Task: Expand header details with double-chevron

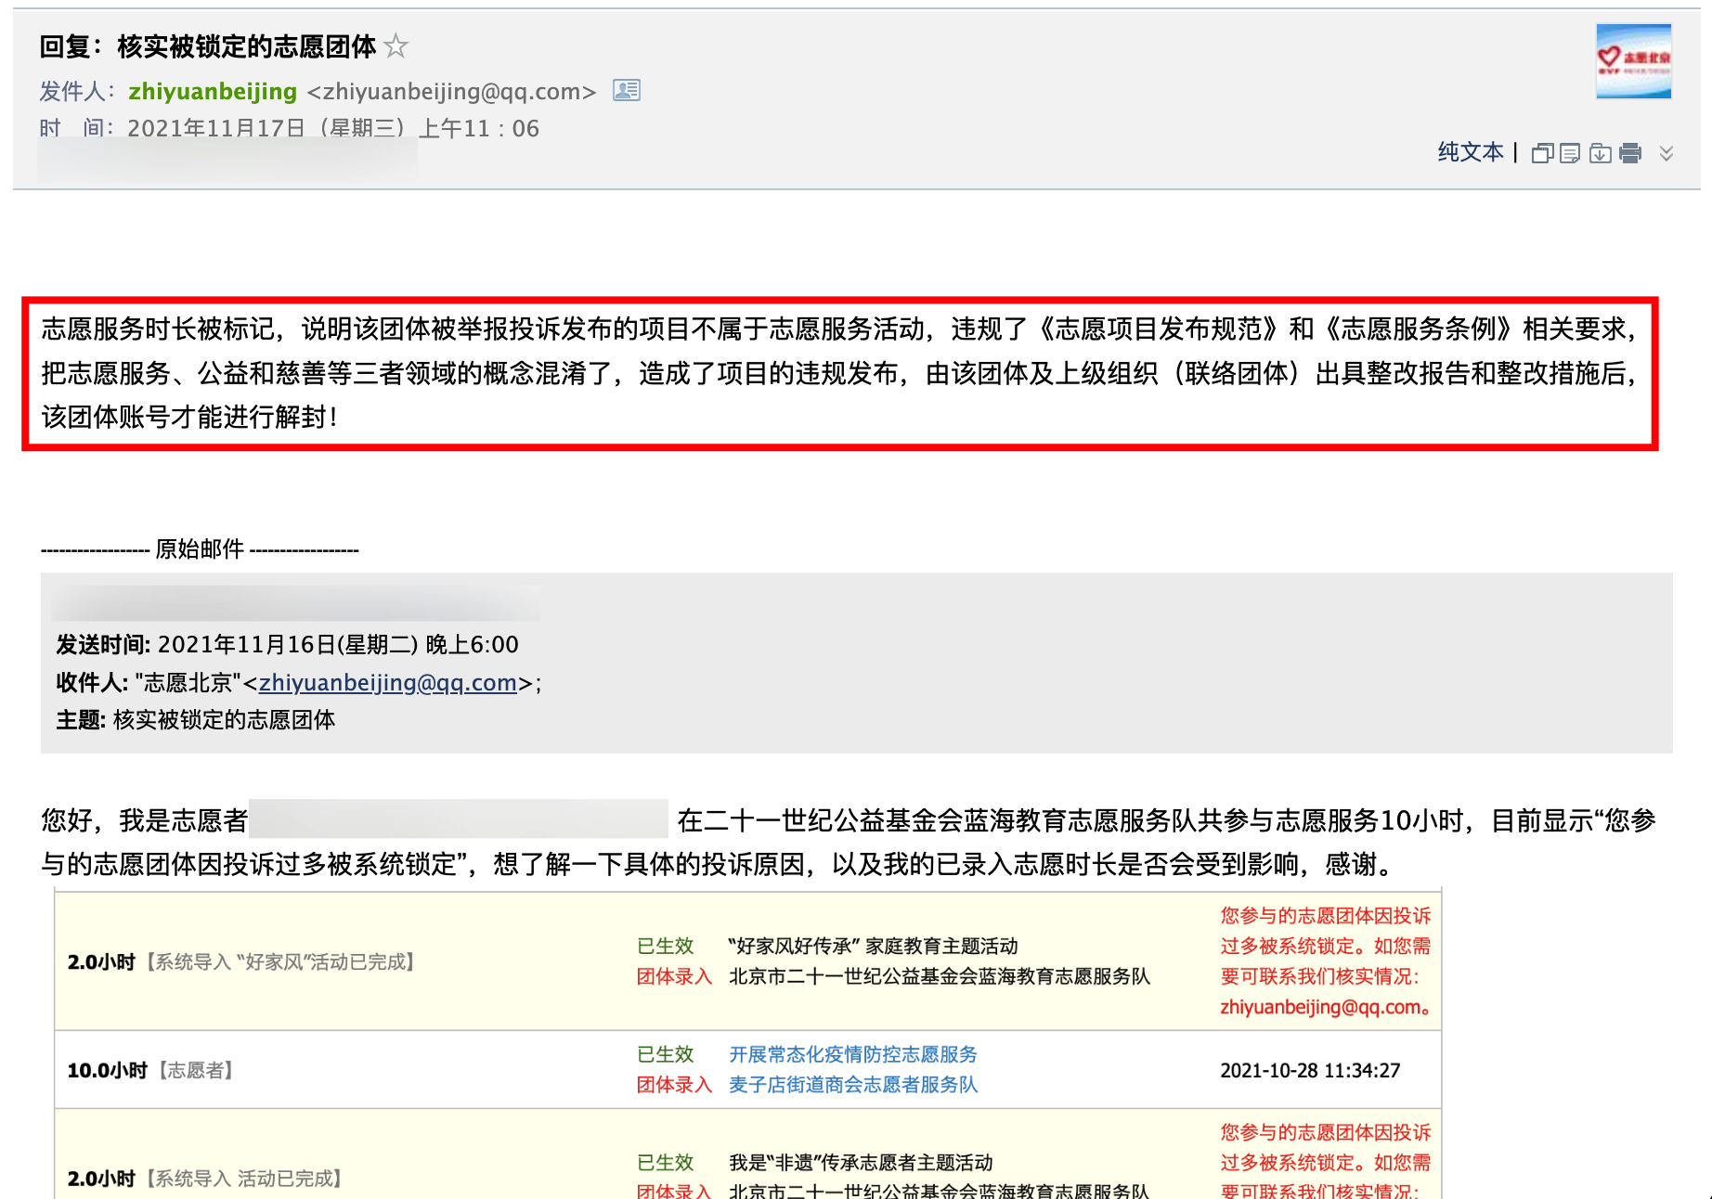Action: pos(1667,153)
